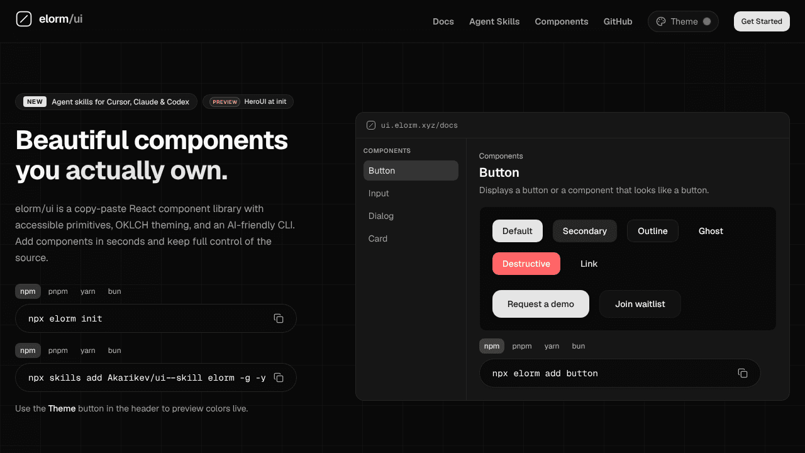Select pnpm tab above skills add command
The width and height of the screenshot is (805, 453).
click(x=58, y=350)
